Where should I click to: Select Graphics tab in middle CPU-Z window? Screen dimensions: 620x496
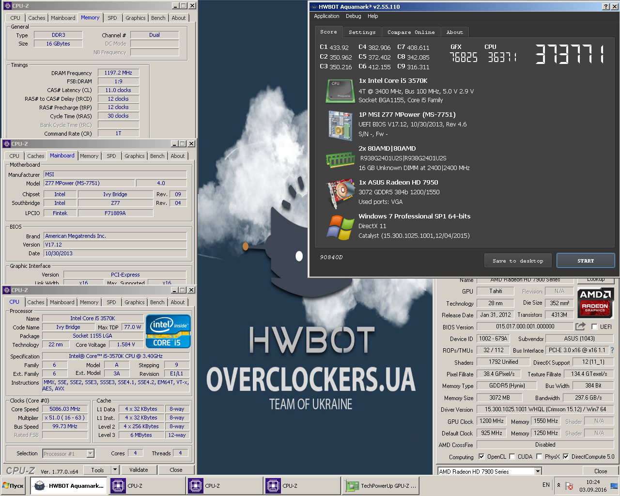(x=135, y=156)
